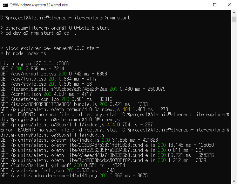The width and height of the screenshot is (237, 184).
Task: Click the 3box/1.1.1/index.js 404 line
Action: click(77, 125)
